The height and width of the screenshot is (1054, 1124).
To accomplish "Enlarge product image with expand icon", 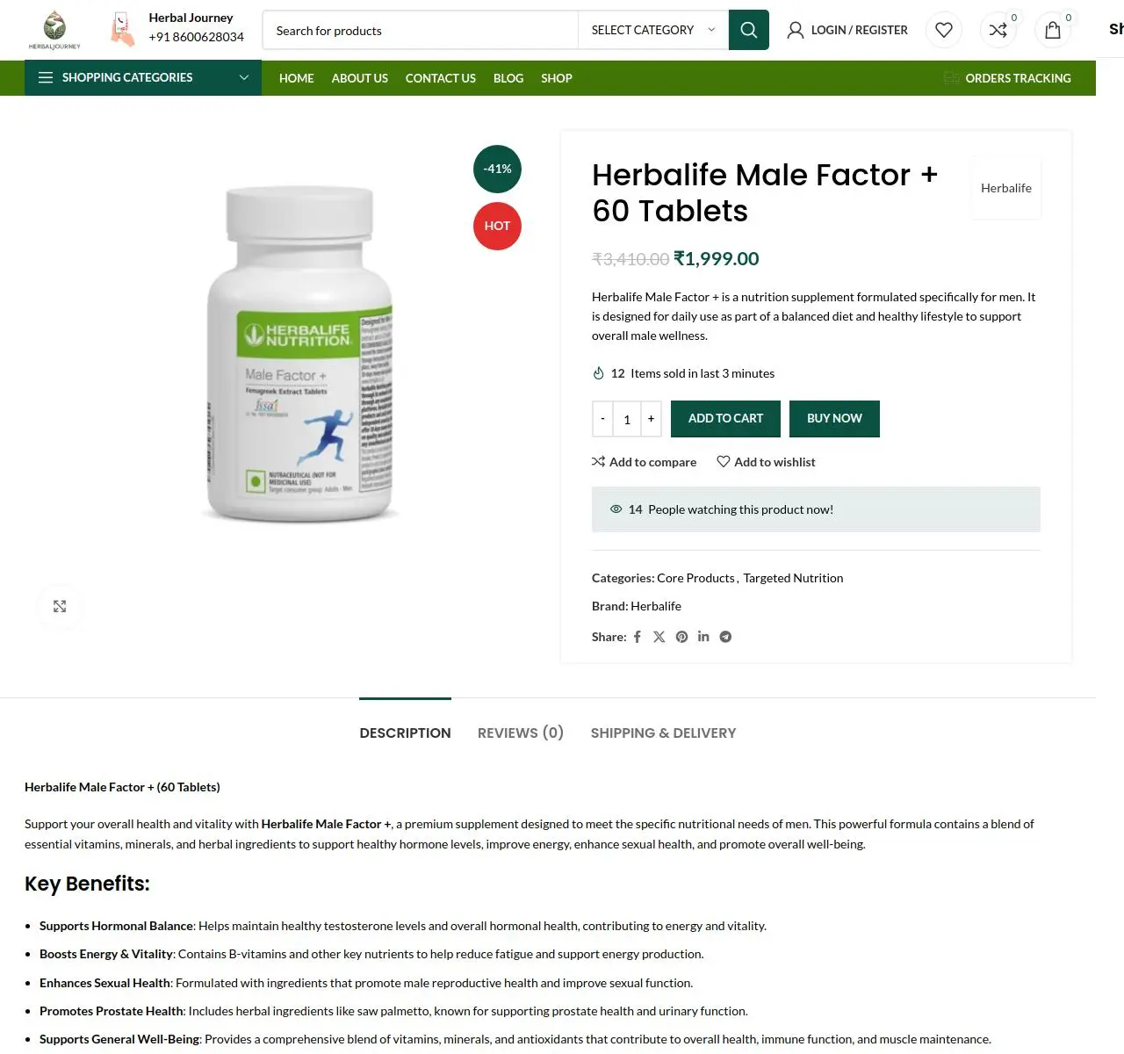I will point(60,606).
